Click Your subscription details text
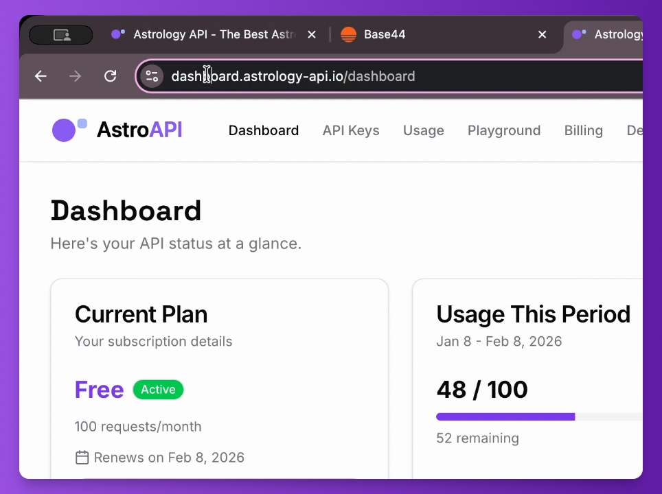The height and width of the screenshot is (494, 662). coord(154,341)
